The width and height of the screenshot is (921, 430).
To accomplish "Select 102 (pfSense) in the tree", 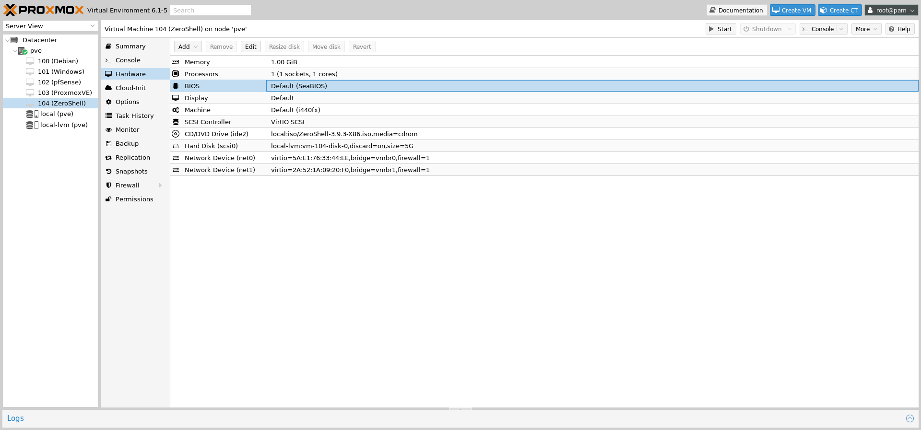I will (59, 82).
